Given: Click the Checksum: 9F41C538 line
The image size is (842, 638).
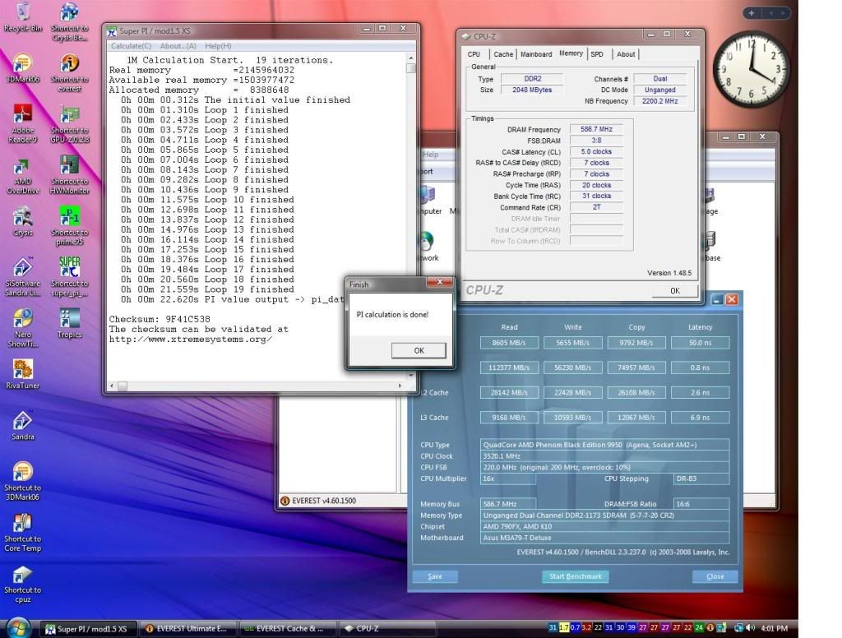Looking at the screenshot, I should 160,319.
